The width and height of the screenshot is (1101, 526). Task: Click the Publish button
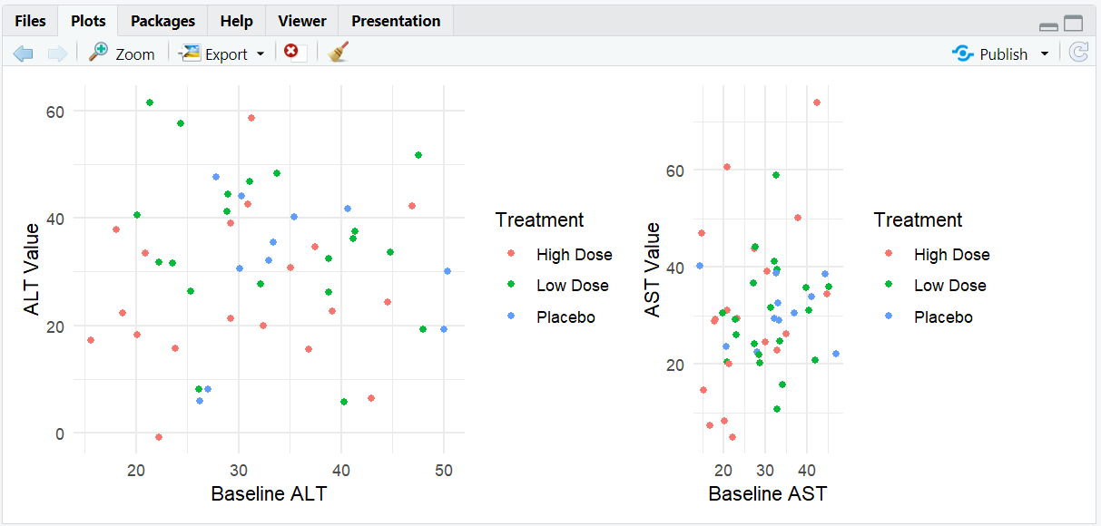click(x=990, y=54)
